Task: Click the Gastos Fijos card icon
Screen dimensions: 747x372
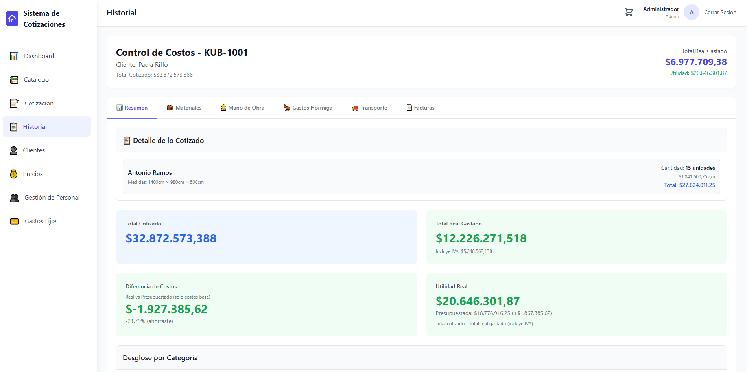Action: pyautogui.click(x=14, y=221)
